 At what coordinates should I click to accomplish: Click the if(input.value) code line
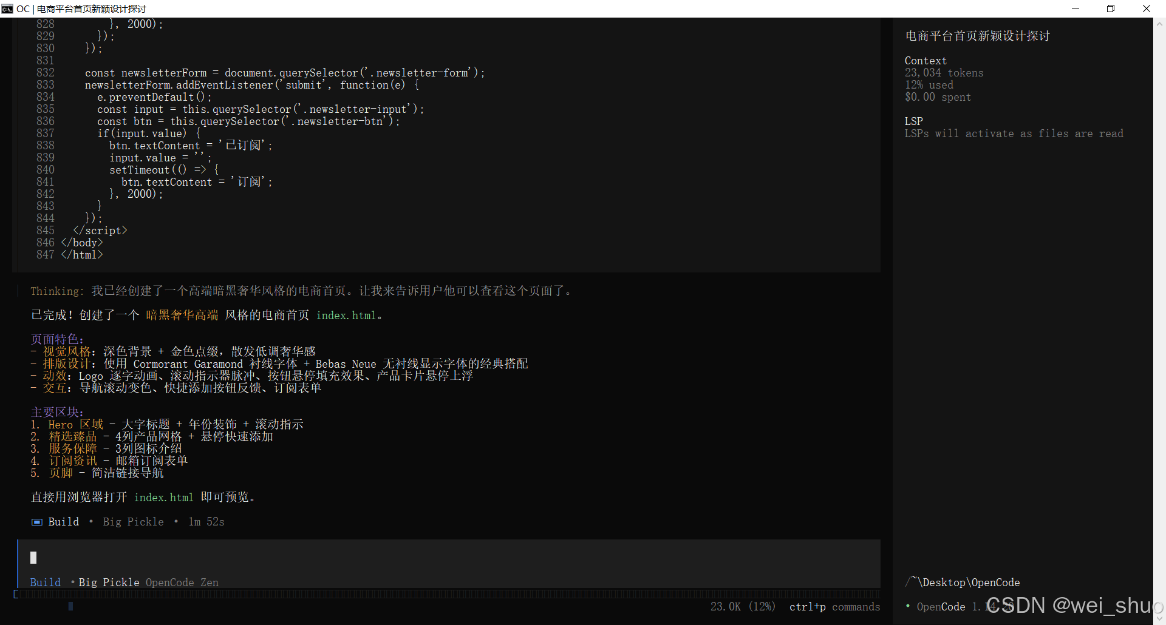coord(149,133)
